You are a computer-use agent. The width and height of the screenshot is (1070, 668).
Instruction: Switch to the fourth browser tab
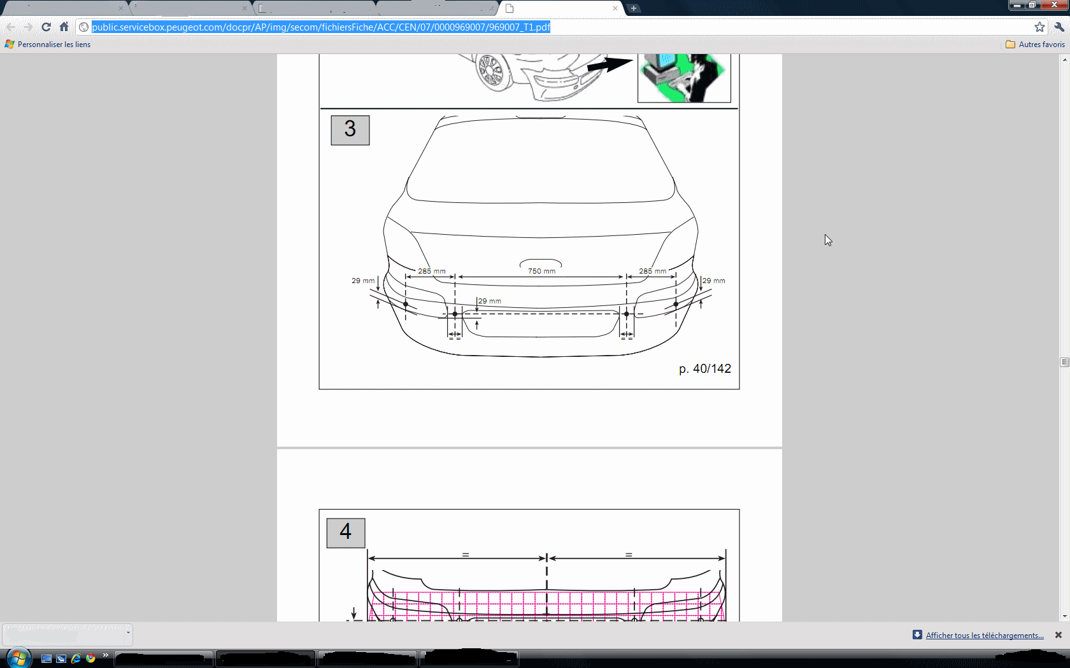point(436,8)
